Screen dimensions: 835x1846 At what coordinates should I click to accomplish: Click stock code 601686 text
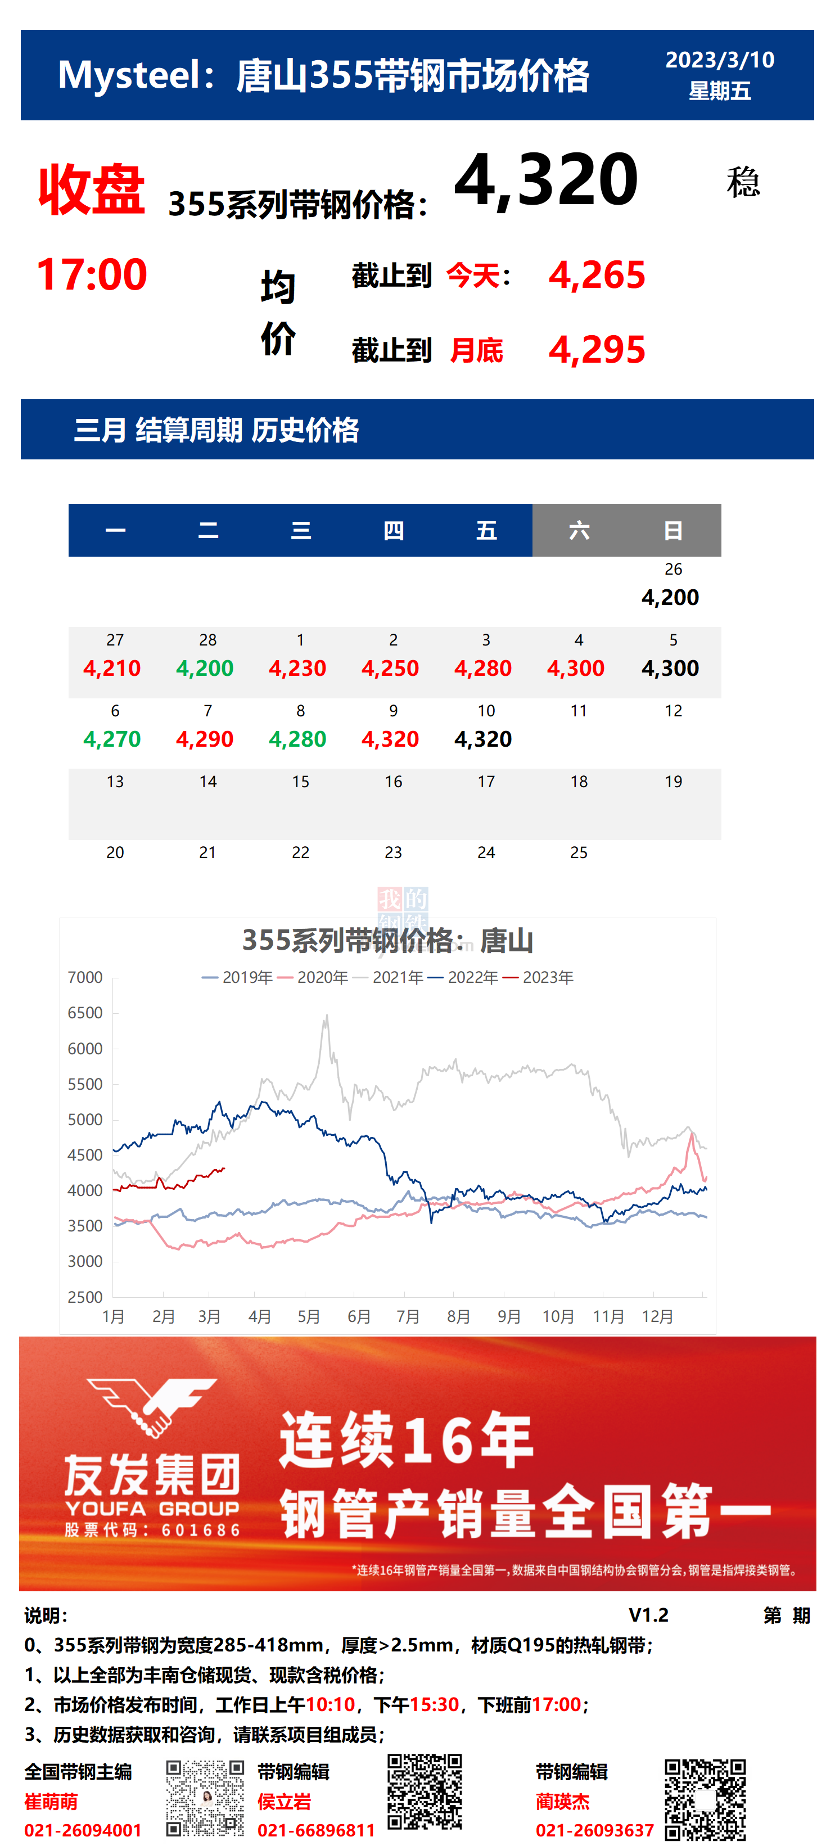coord(201,1531)
